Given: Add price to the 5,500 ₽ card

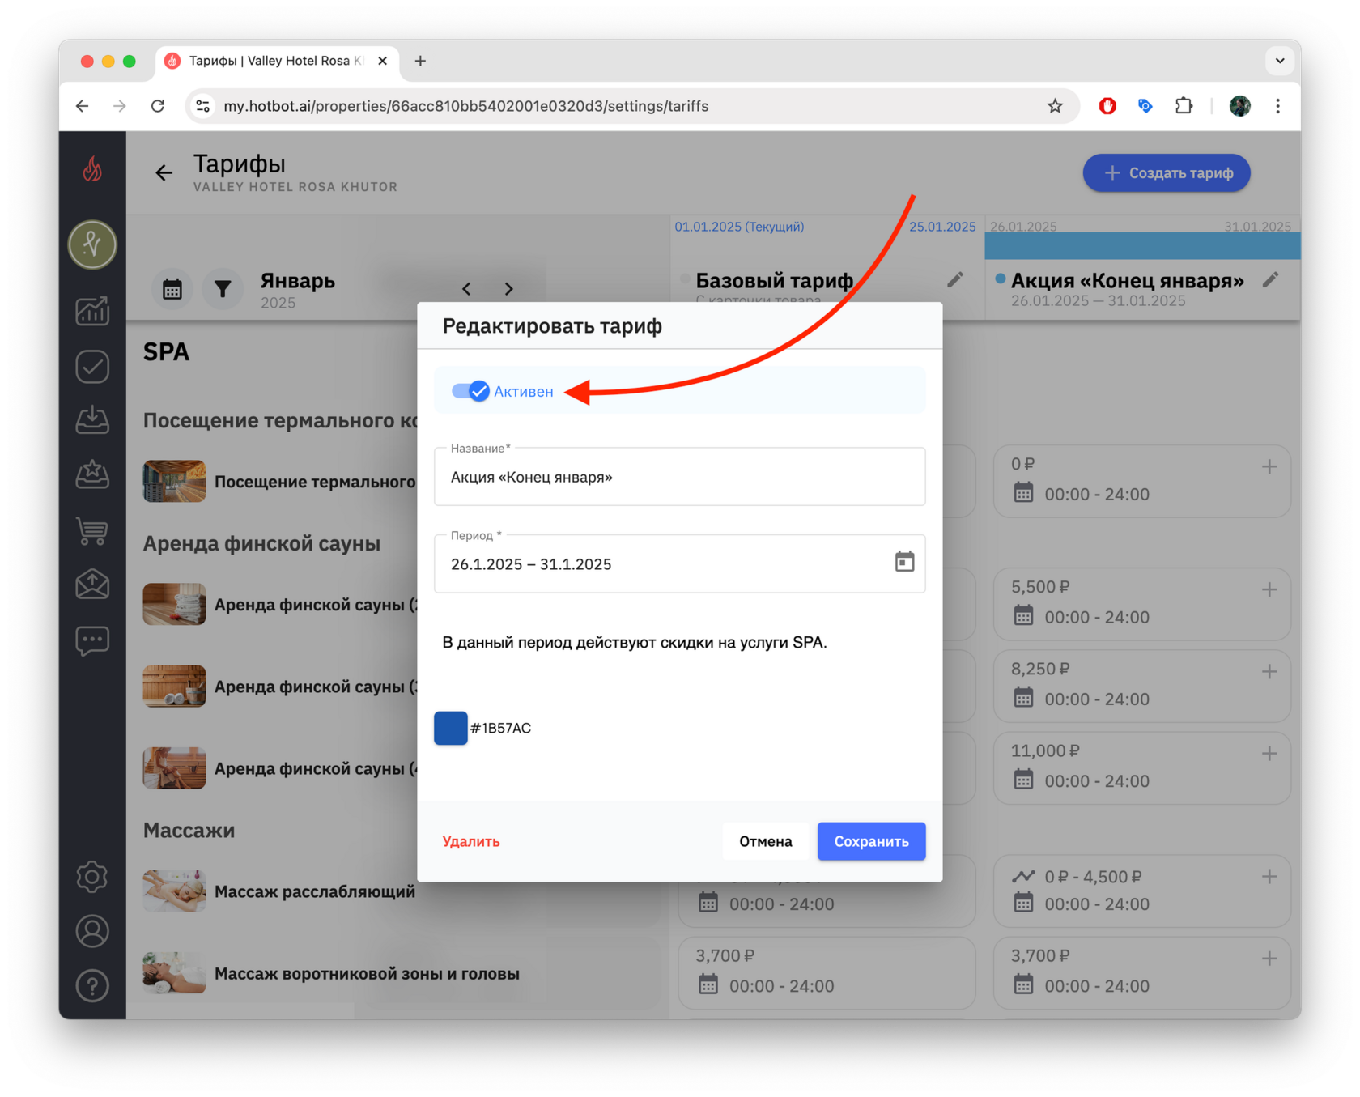Looking at the screenshot, I should tap(1269, 589).
